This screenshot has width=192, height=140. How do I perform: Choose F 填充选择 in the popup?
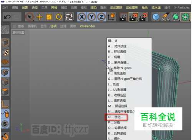(129, 73)
